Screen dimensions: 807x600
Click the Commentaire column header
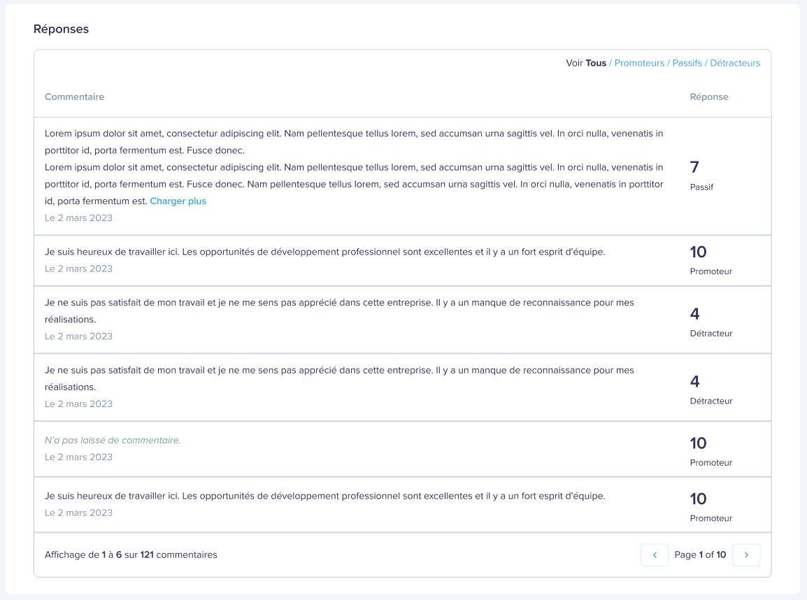75,97
